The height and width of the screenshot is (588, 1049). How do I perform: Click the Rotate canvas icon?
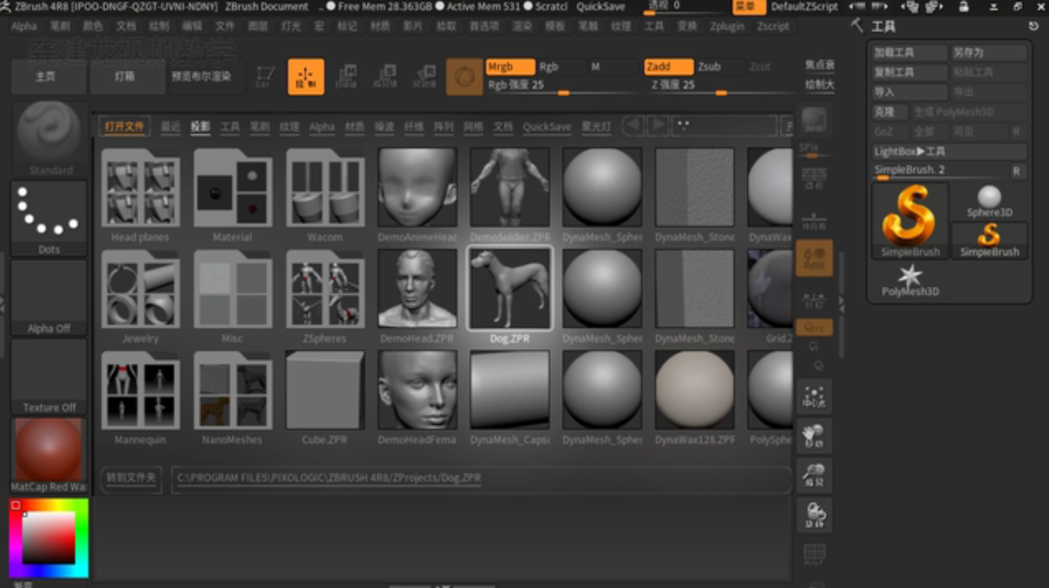(x=814, y=514)
